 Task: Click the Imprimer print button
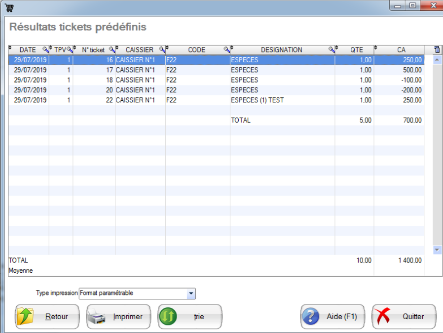(x=119, y=317)
